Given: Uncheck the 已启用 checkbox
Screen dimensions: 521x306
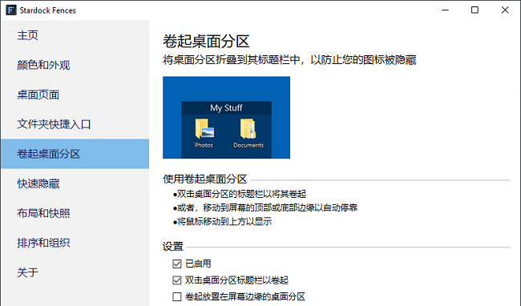Looking at the screenshot, I should tap(177, 264).
